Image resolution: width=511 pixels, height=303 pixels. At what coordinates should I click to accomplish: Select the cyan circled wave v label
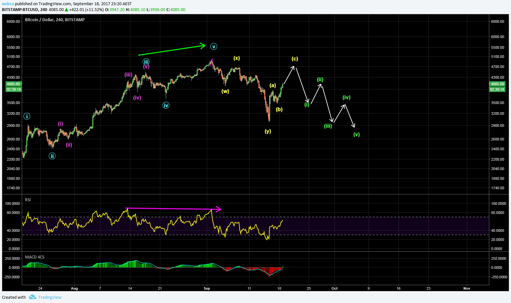(214, 46)
